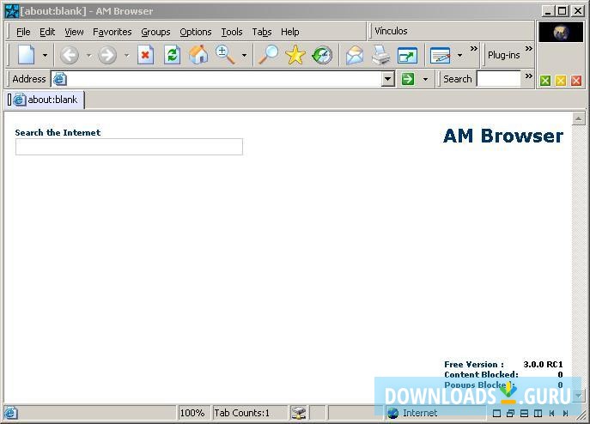Open the Options menu
The width and height of the screenshot is (590, 424).
pyautogui.click(x=196, y=32)
